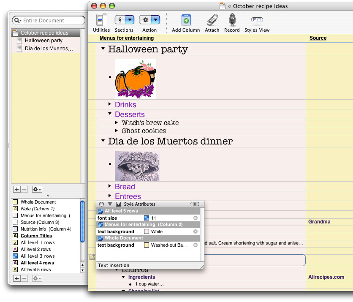Click All level 5 rows style icon
Screen dimensions: 353x302
pos(15,269)
